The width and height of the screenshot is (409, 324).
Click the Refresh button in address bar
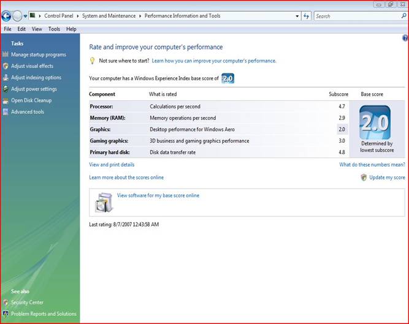[306, 16]
